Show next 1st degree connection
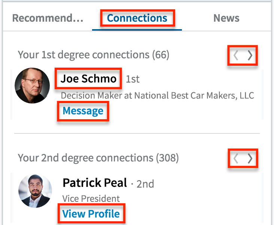 [x=250, y=56]
